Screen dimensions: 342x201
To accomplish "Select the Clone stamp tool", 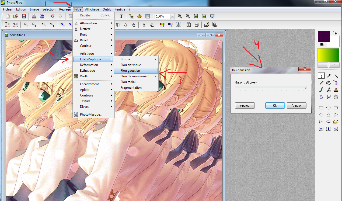I will click(x=336, y=90).
